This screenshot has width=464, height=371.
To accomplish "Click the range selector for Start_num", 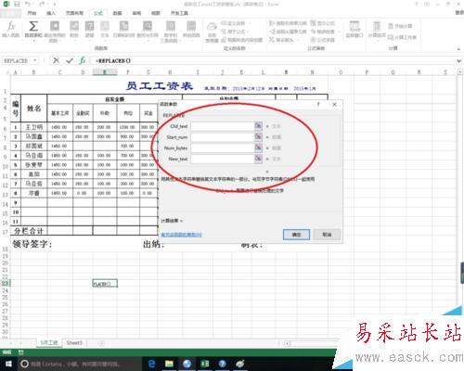I will [x=258, y=136].
